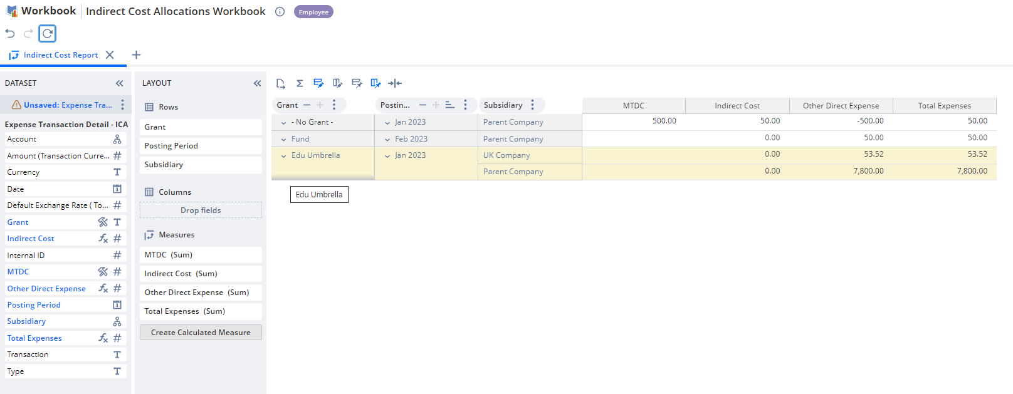Click the hierarchy icon on Account field
The image size is (1013, 394).
click(x=117, y=139)
